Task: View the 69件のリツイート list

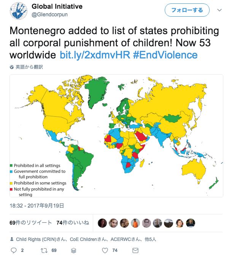Action: (30, 223)
